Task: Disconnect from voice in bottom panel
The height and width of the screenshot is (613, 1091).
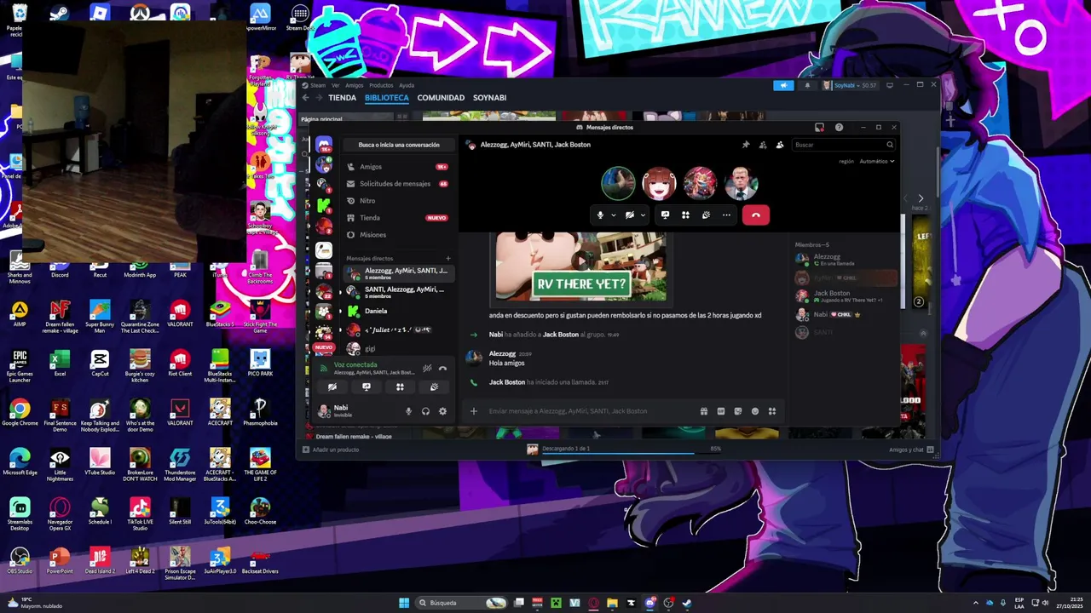Action: (442, 368)
